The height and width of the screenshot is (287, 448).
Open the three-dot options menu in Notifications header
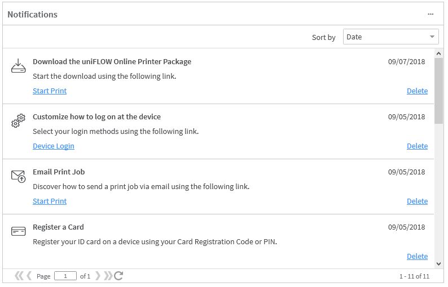coord(431,14)
